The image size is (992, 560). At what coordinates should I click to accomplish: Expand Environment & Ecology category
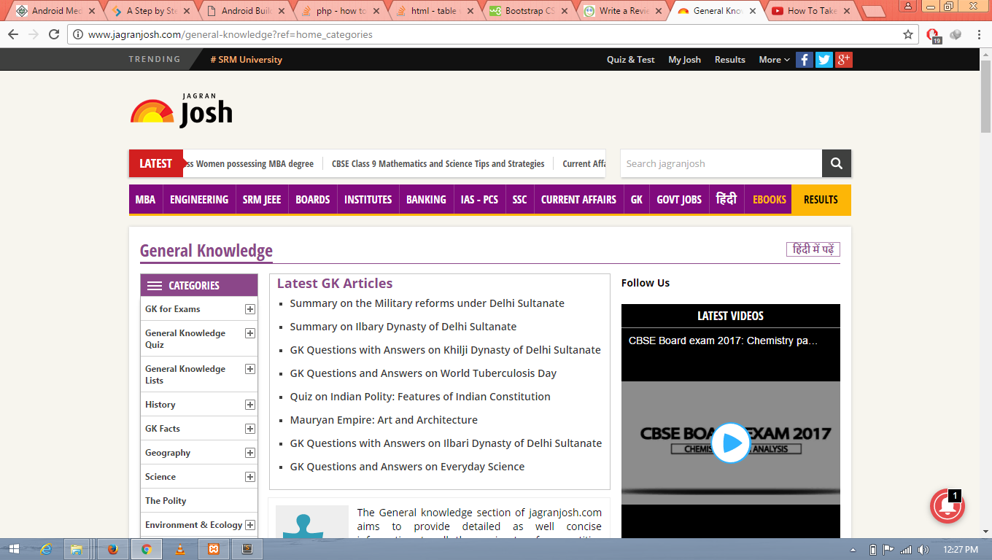point(250,525)
